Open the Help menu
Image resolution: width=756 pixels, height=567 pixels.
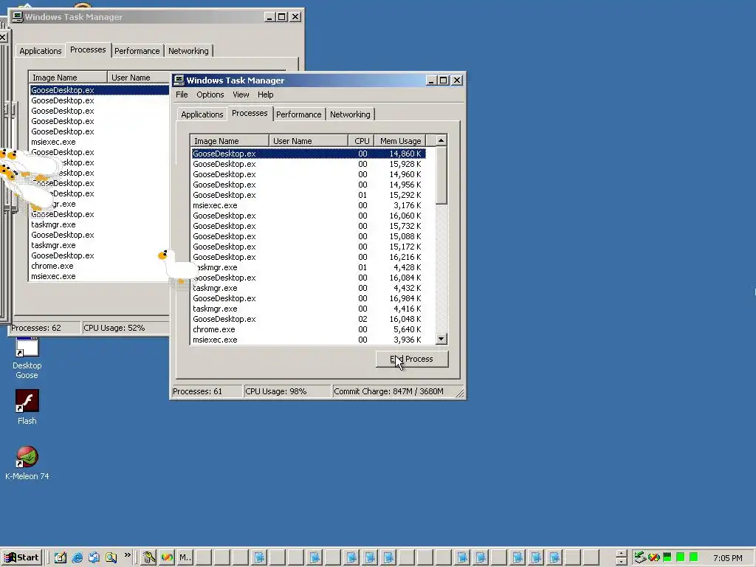(x=265, y=94)
